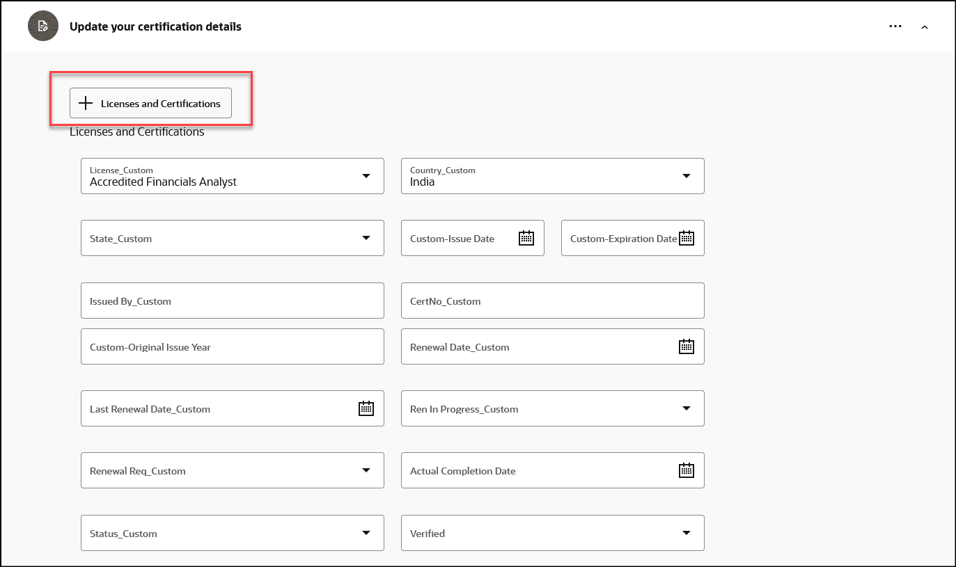Open the Actual Completion Date calendar picker
The height and width of the screenshot is (567, 956).
tap(687, 470)
